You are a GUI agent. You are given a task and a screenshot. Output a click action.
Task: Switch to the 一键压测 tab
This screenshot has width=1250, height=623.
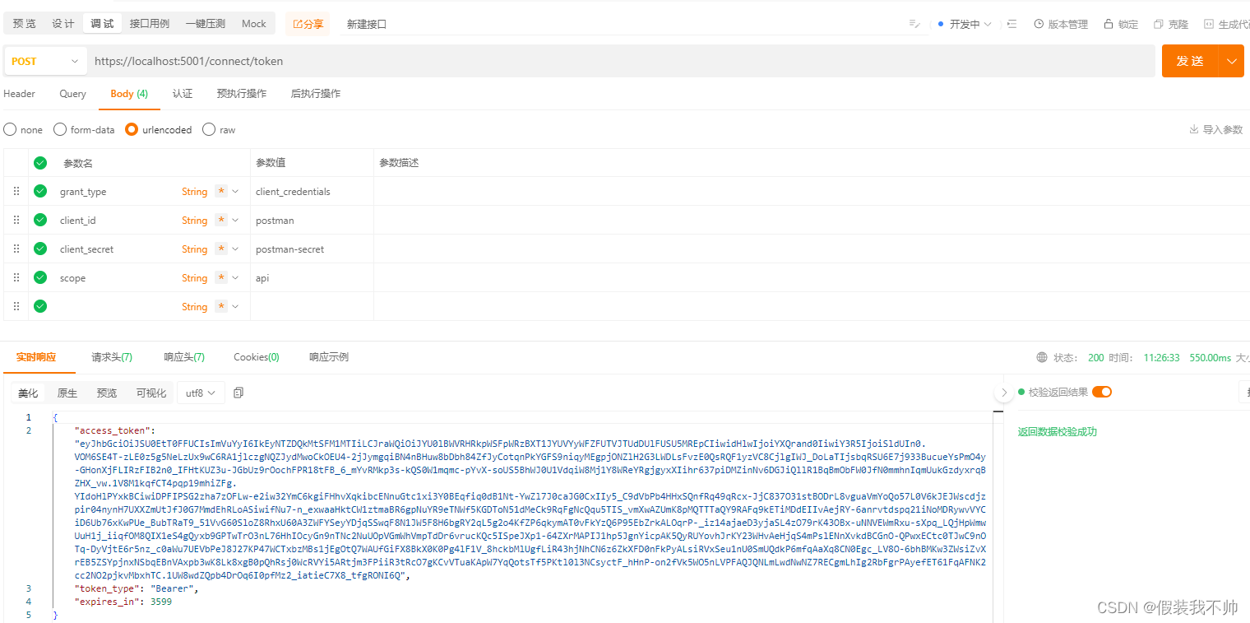206,24
